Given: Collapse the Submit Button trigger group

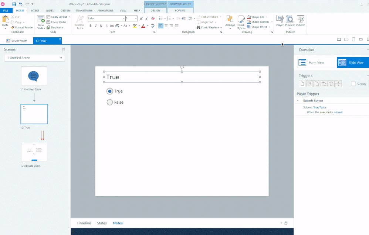Looking at the screenshot, I should click(x=298, y=101).
